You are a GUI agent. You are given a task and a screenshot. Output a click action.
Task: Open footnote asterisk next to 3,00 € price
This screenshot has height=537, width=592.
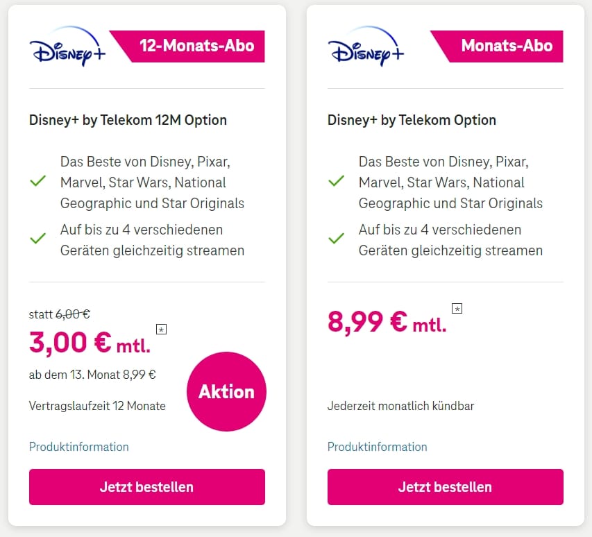coord(161,330)
